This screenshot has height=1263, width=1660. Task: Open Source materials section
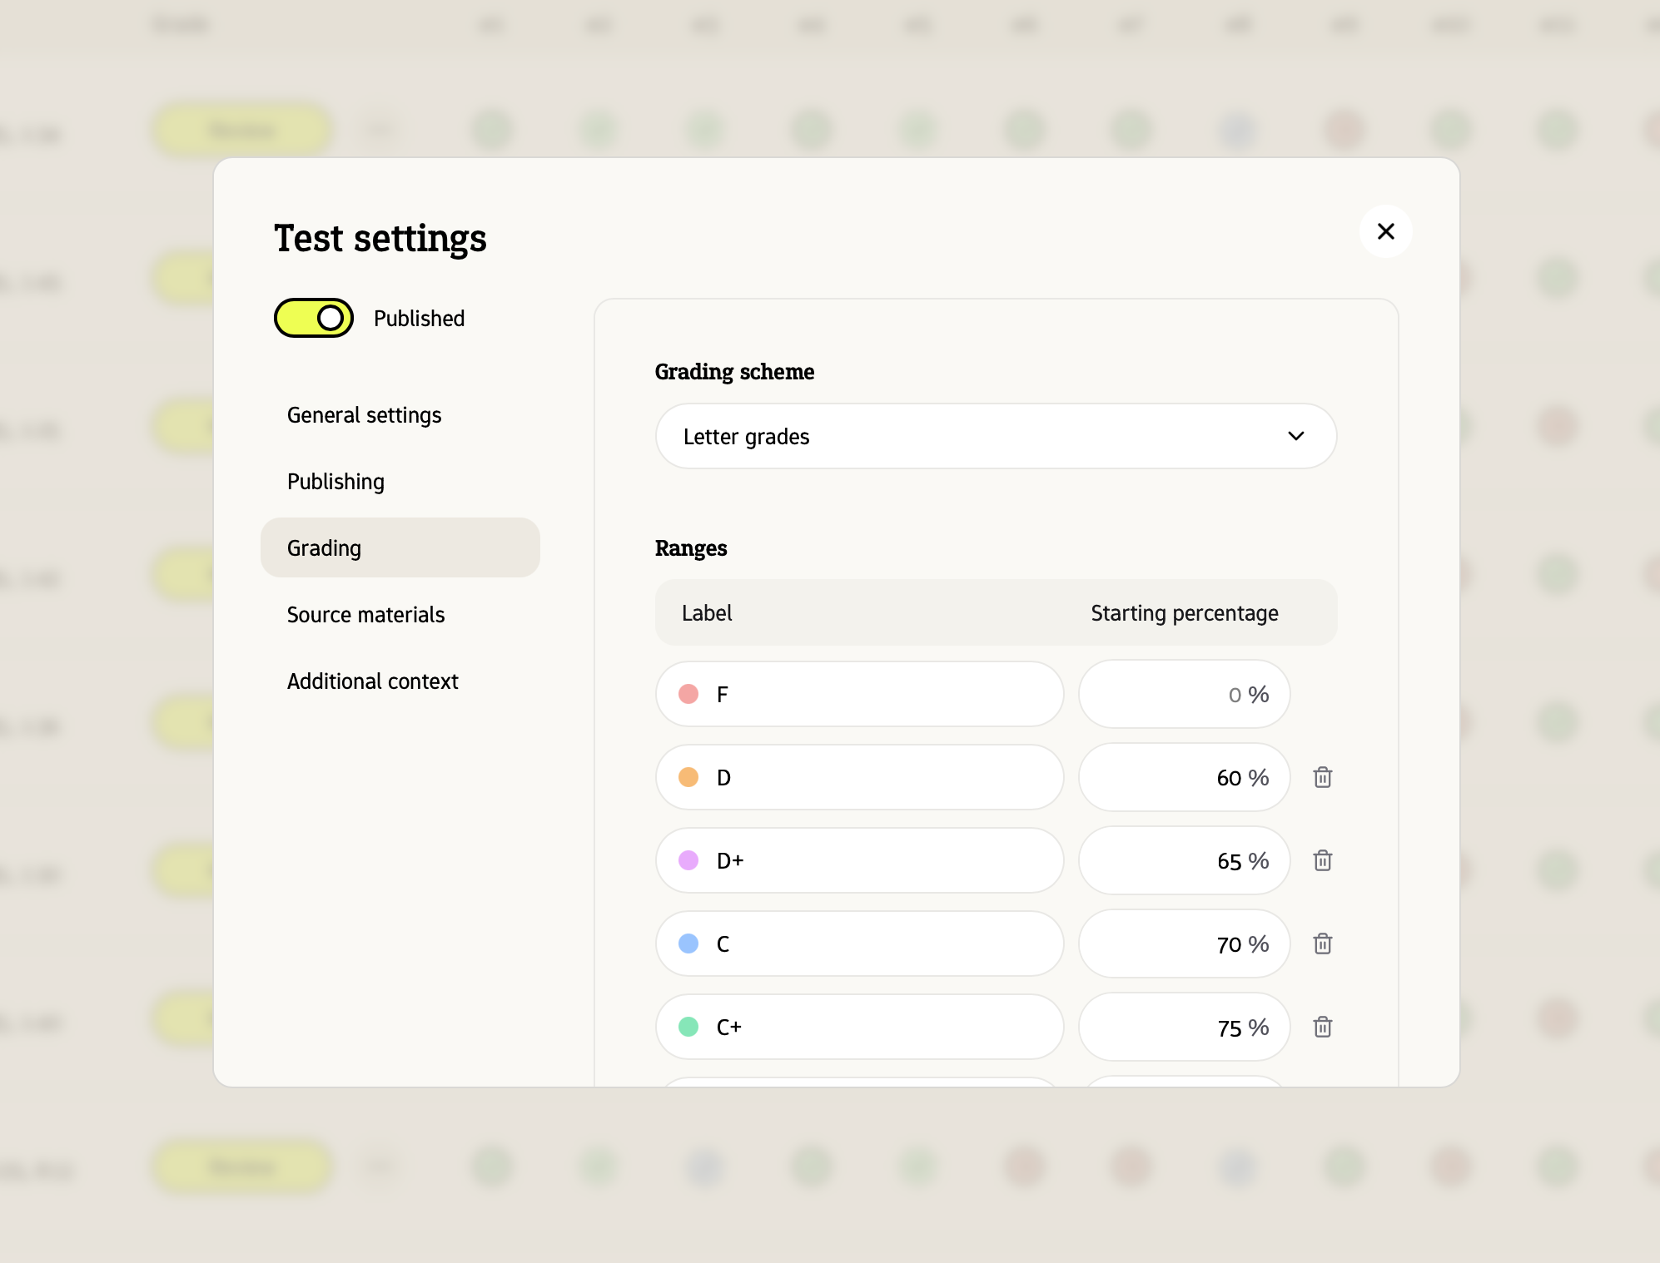pos(365,615)
